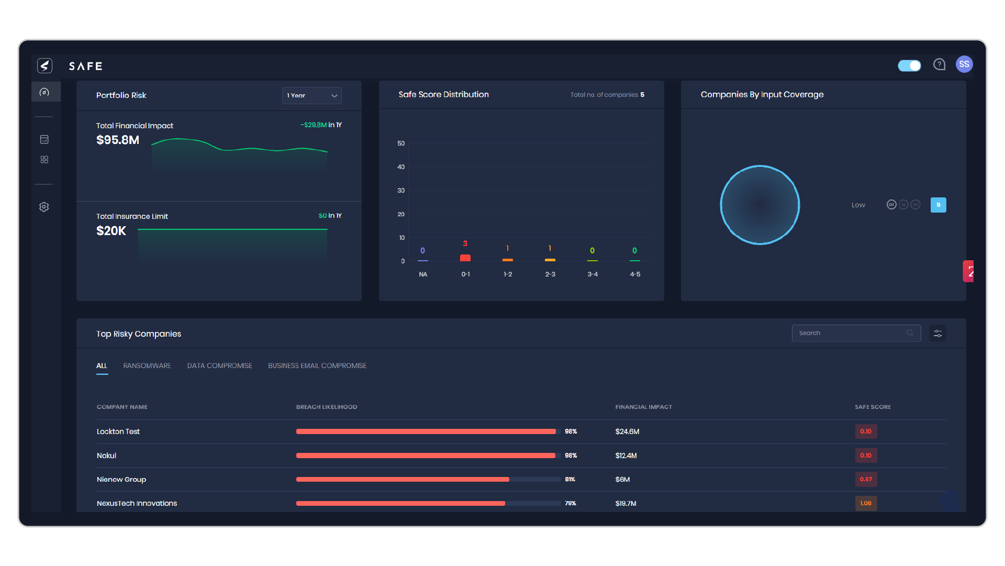Click the 0.97 safe score badge

[x=866, y=479]
